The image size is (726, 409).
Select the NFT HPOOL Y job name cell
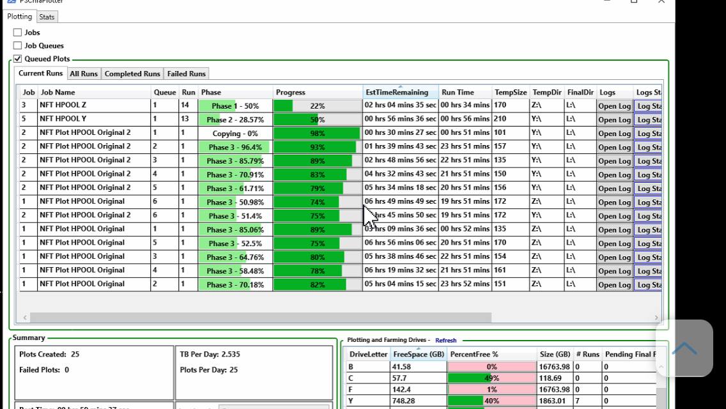(94, 119)
